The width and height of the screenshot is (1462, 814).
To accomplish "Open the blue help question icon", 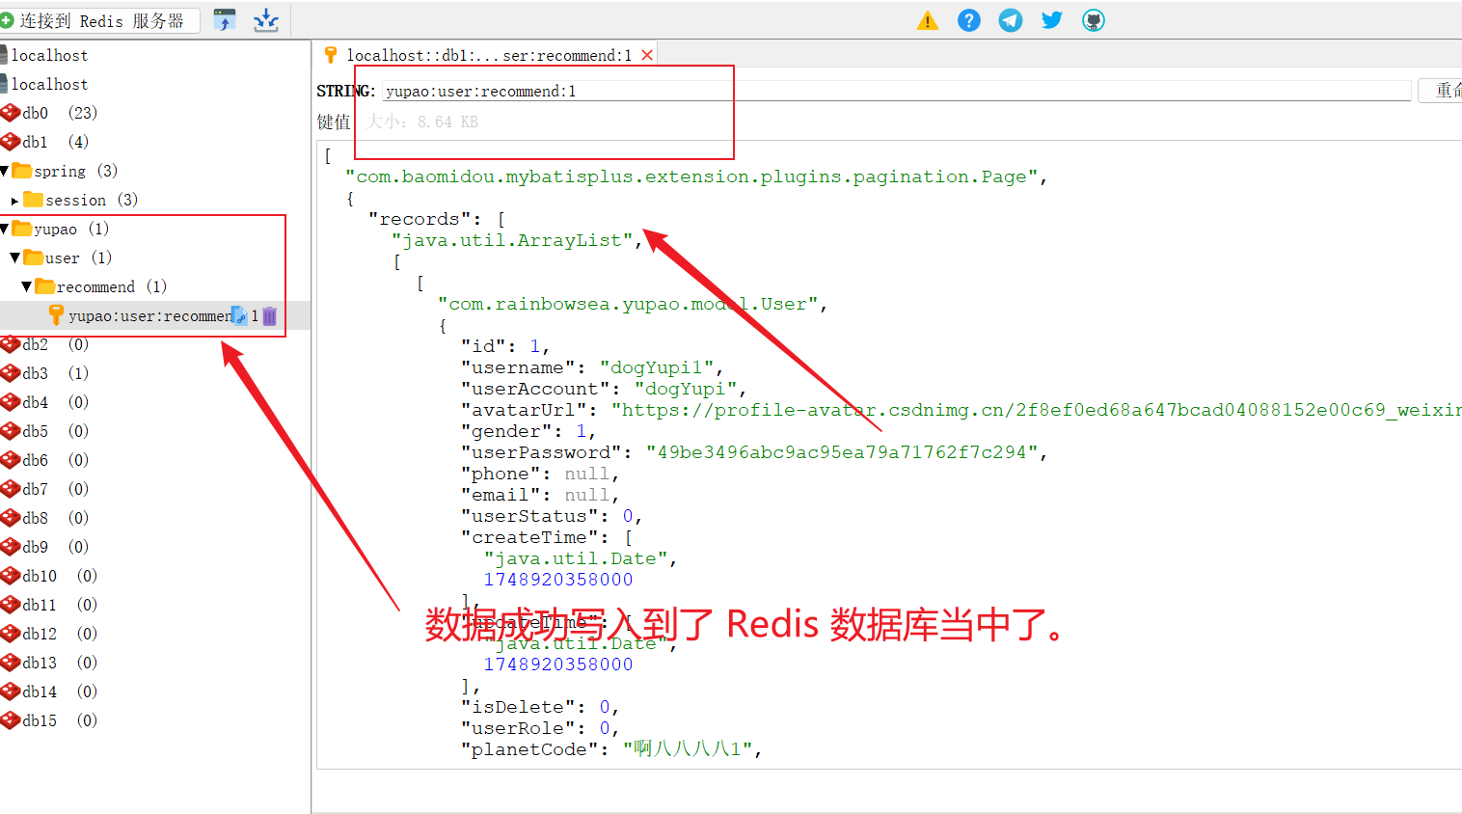I will [x=968, y=20].
